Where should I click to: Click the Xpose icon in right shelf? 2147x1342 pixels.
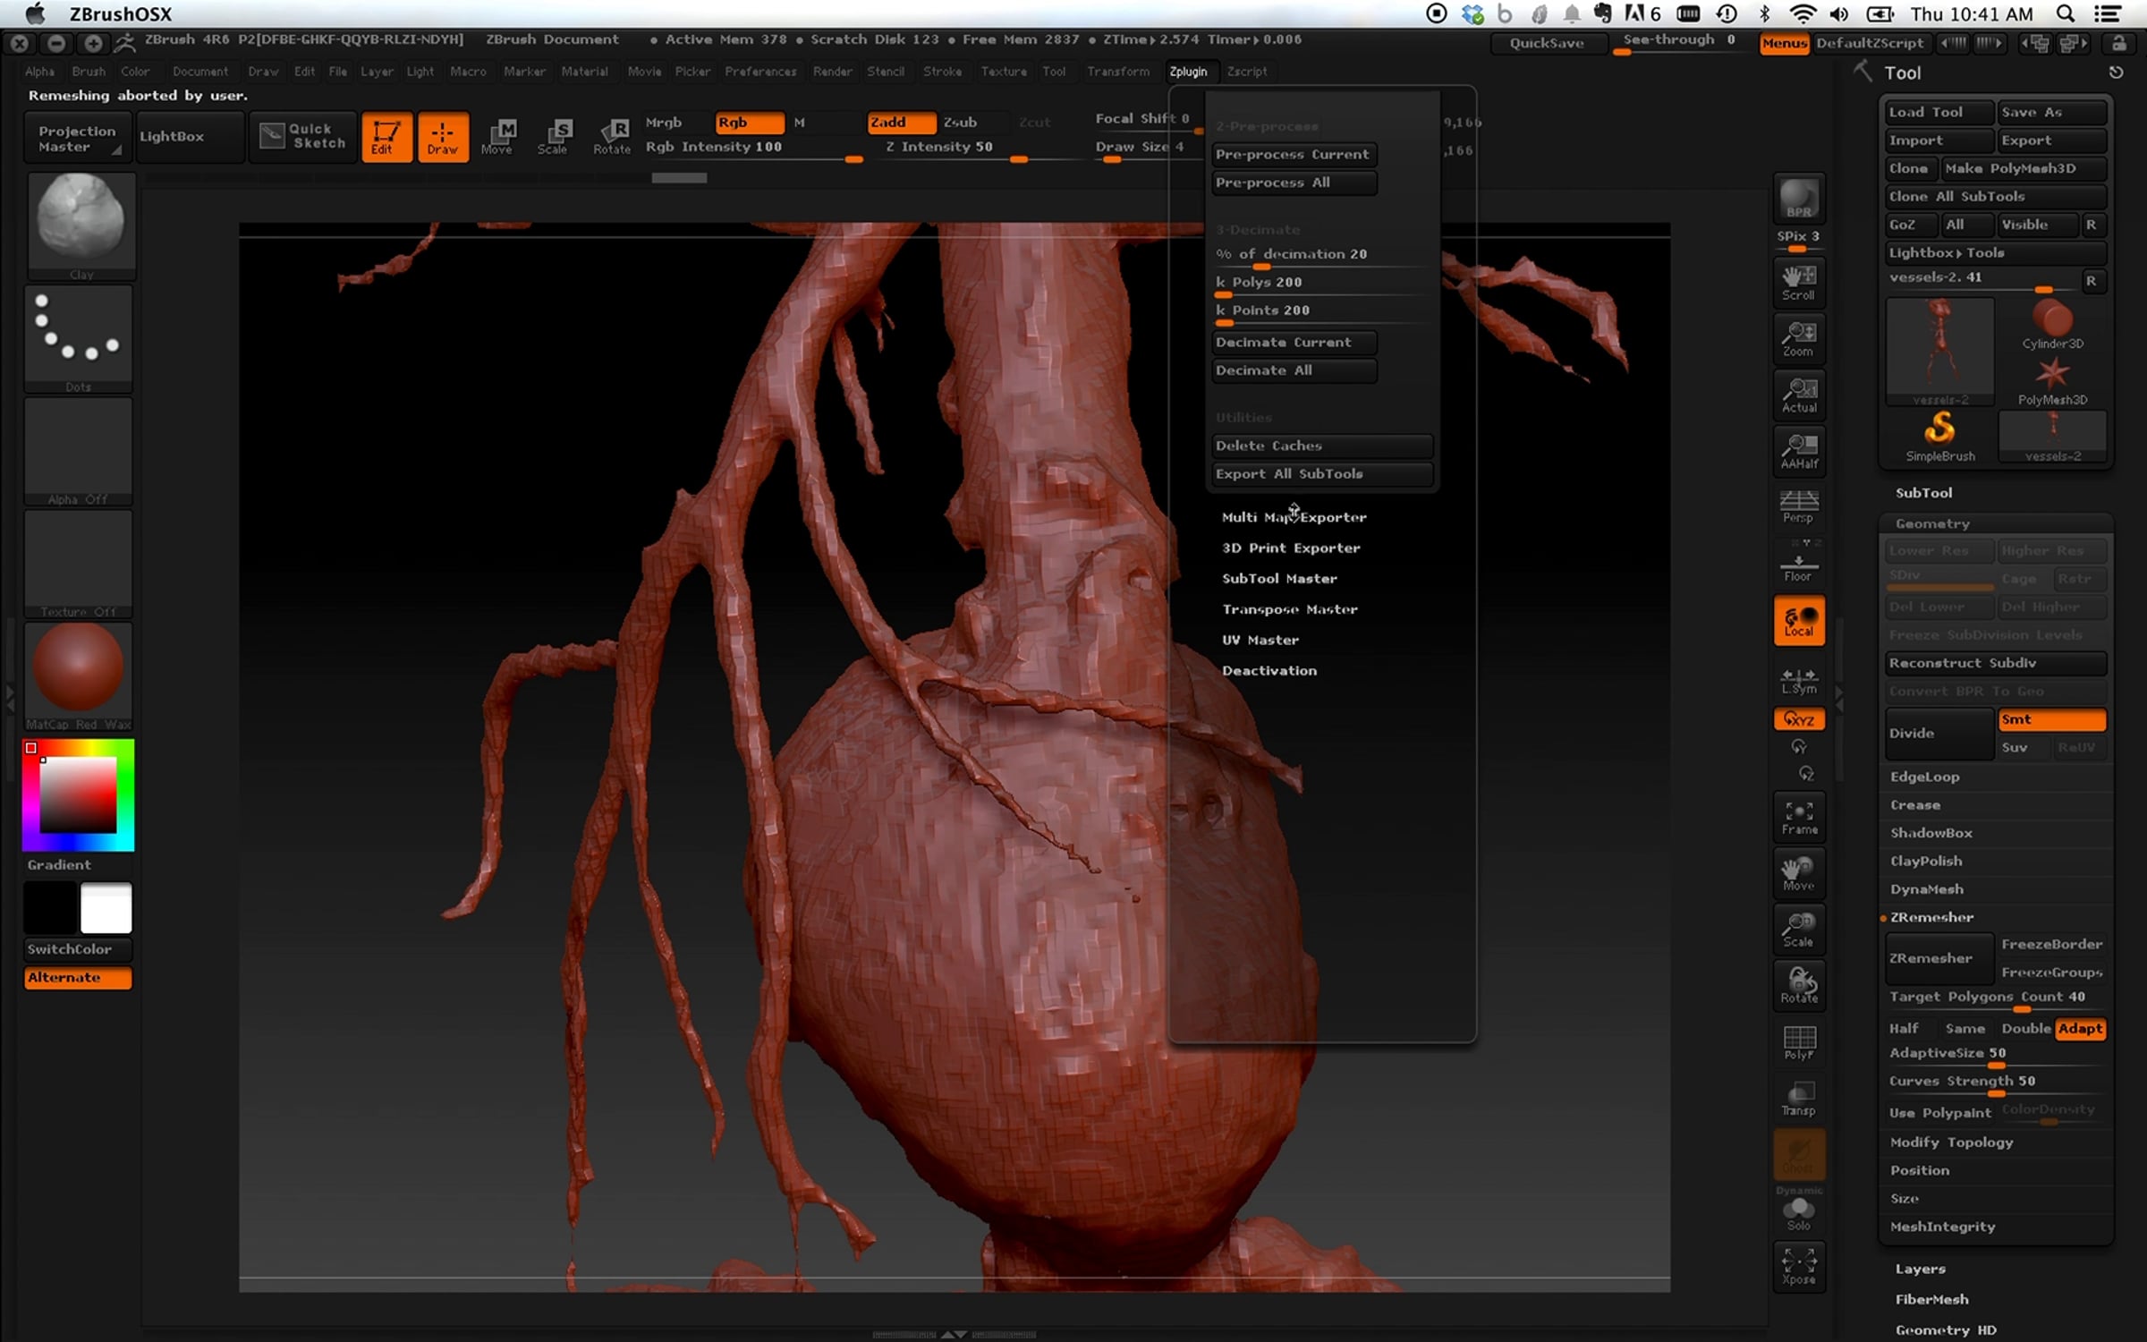coord(1799,1268)
